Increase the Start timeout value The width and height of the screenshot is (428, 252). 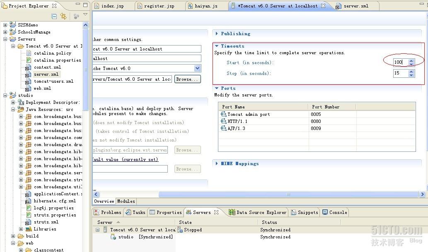[411, 60]
